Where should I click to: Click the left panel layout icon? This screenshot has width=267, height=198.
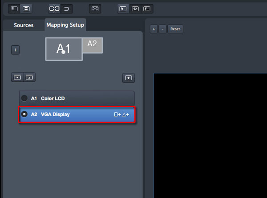[x=14, y=9]
